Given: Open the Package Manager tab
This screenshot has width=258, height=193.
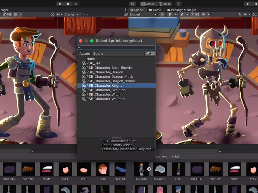Looking at the screenshot, I should click(x=182, y=10).
